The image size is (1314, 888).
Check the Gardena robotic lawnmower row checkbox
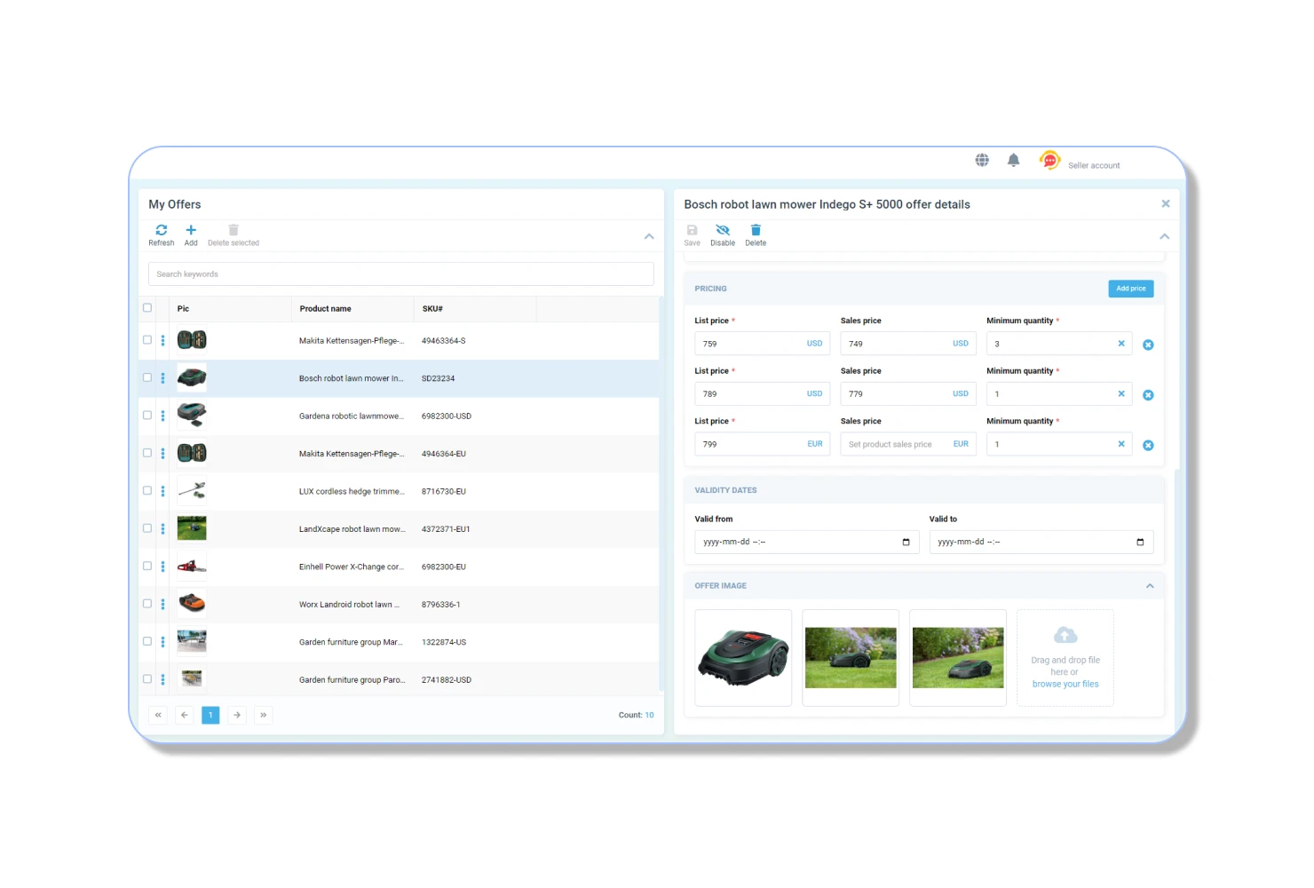click(x=147, y=416)
